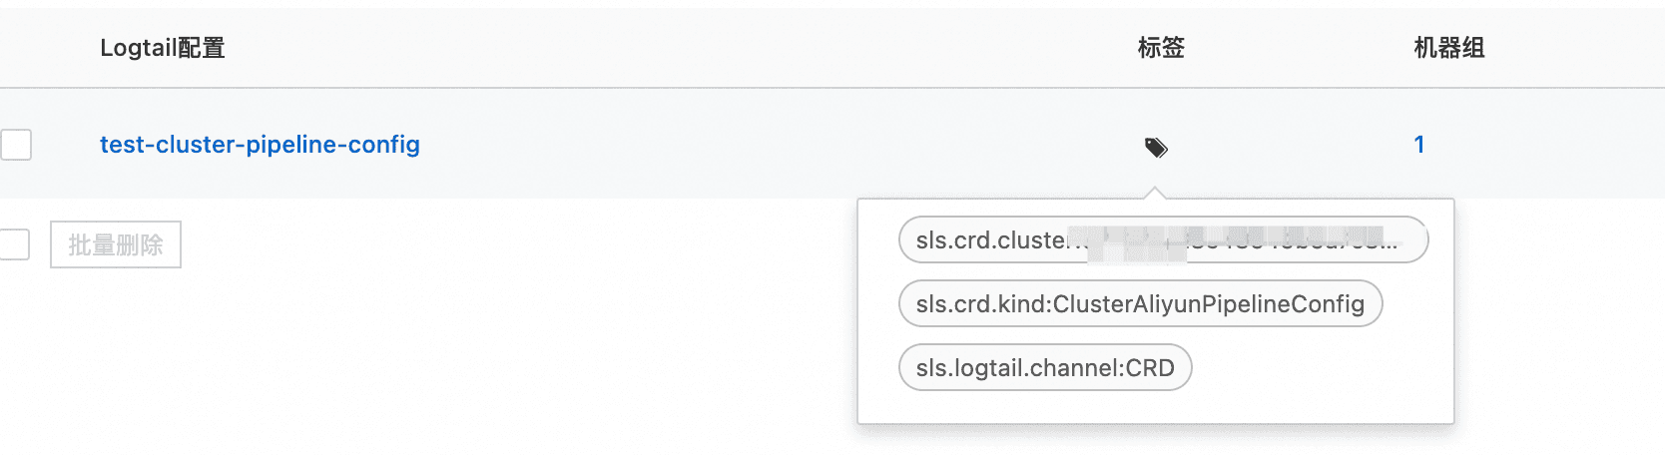
Task: Toggle the select-all checkbox next to 批量删除
Action: [x=14, y=244]
